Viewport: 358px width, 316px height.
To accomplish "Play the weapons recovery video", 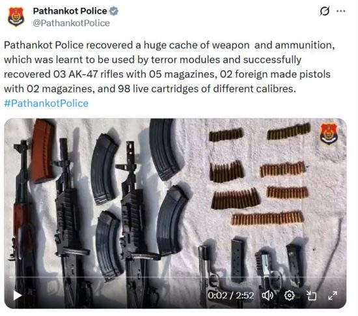I will [x=18, y=295].
